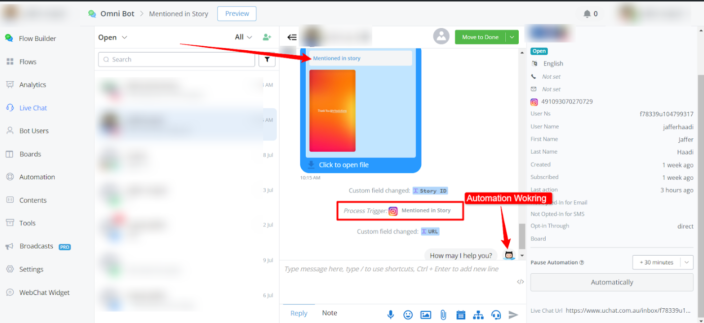Image resolution: width=704 pixels, height=323 pixels.
Task: Click the Preview button
Action: click(237, 14)
